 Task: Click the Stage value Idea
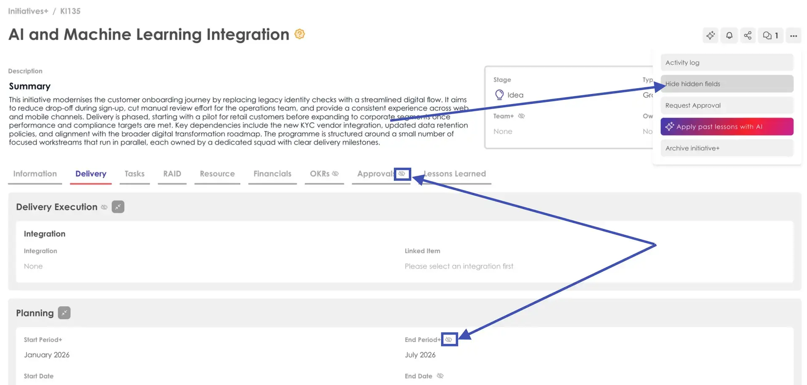515,95
